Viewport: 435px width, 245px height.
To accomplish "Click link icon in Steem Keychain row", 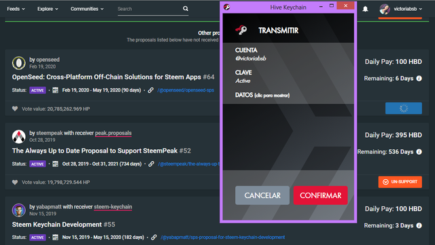I will [x=154, y=238].
